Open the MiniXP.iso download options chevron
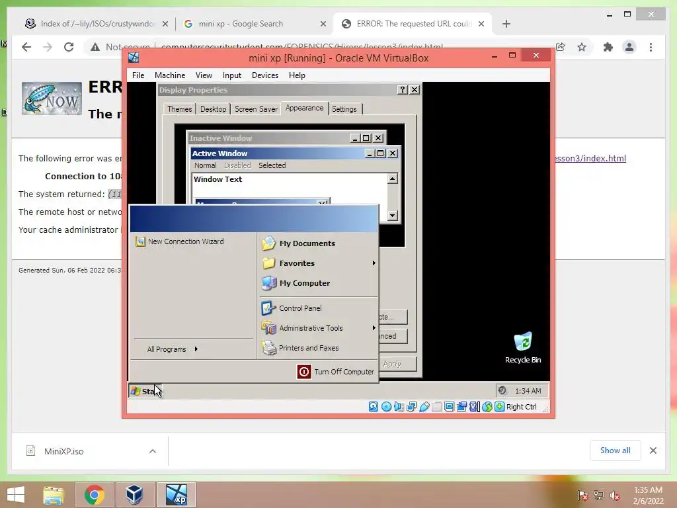677x508 pixels. 153,451
